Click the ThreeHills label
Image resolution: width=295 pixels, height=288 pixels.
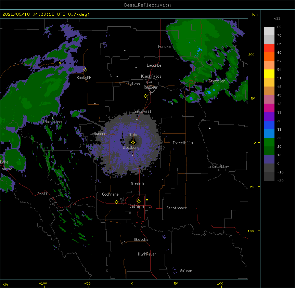pos(183,143)
